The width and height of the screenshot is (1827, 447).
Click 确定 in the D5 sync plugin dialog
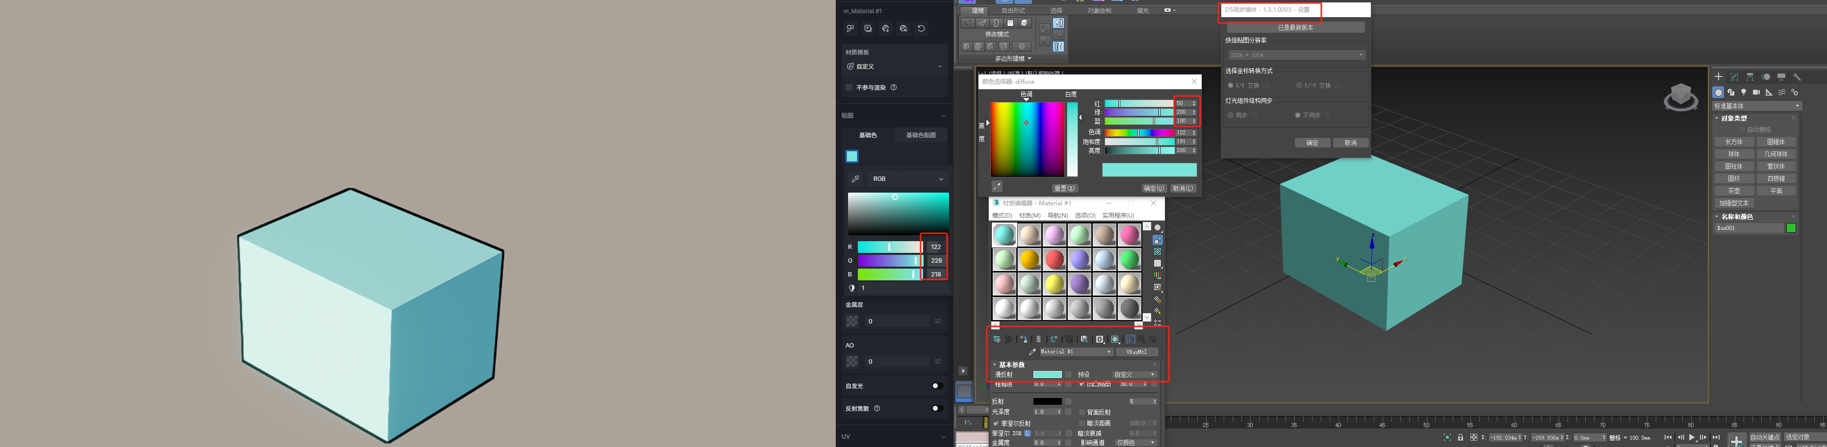[1312, 143]
